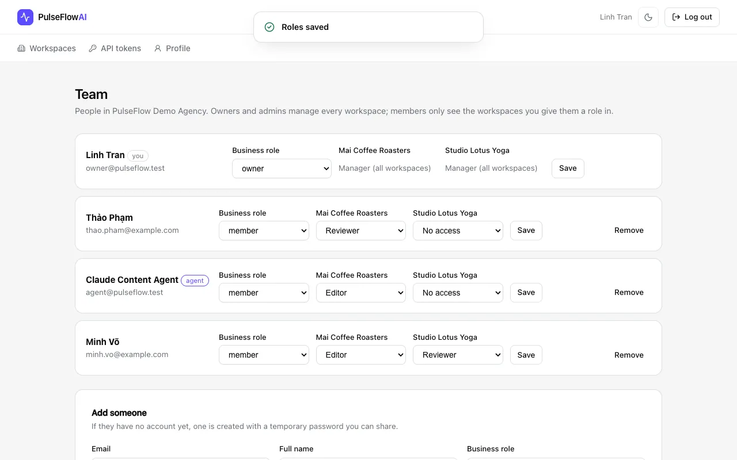Open the Profile tab
737x460 pixels.
[x=172, y=48]
